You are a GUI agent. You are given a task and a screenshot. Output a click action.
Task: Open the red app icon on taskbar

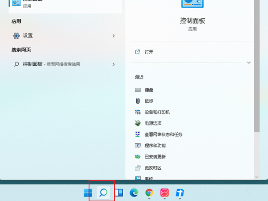164,193
